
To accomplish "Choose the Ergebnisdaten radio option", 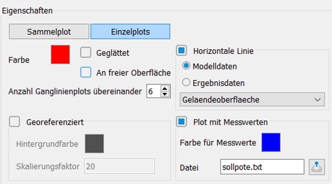I will (x=186, y=82).
